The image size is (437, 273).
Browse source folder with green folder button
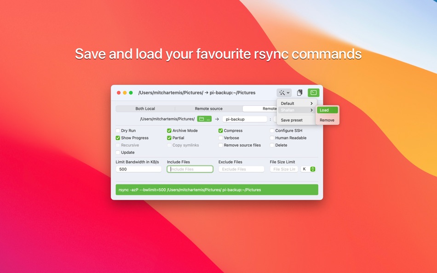(x=204, y=119)
